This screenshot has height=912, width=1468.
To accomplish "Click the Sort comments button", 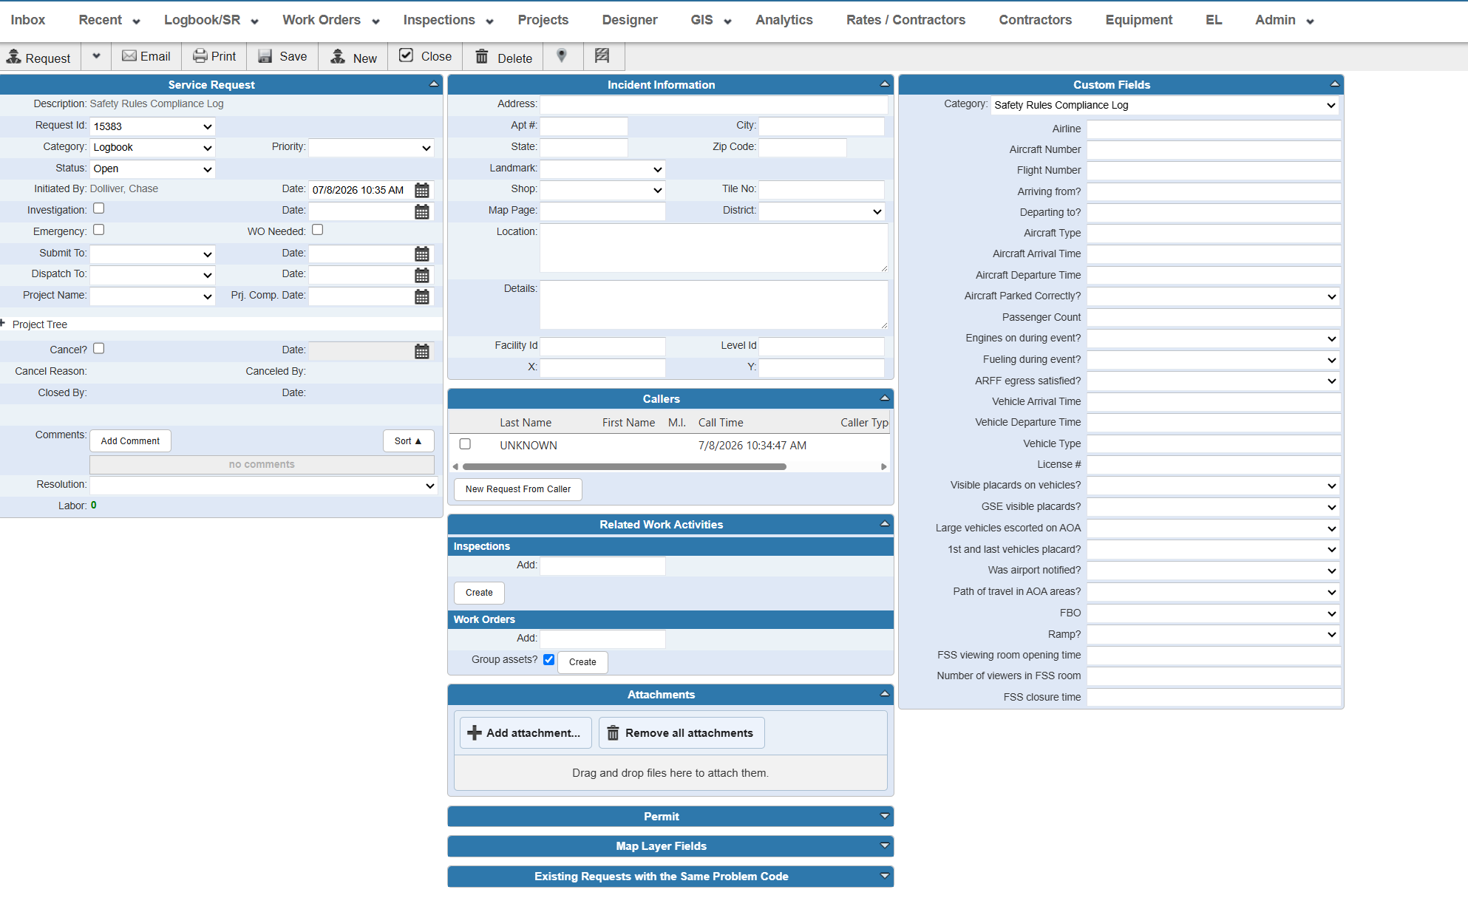I will click(408, 441).
